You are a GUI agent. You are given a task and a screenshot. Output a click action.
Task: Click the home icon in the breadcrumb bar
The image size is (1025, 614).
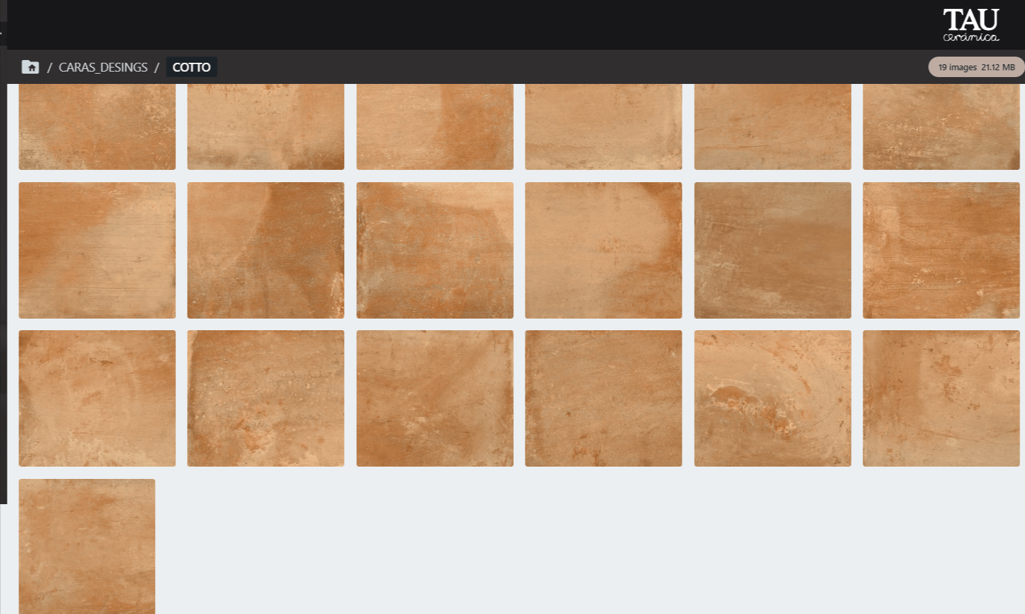31,66
